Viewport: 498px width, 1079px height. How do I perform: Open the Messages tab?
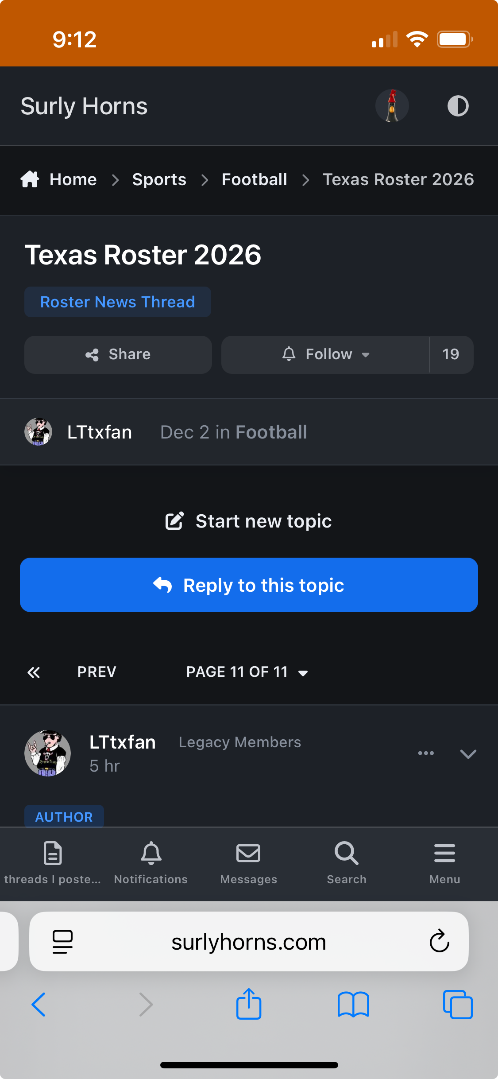(x=248, y=862)
